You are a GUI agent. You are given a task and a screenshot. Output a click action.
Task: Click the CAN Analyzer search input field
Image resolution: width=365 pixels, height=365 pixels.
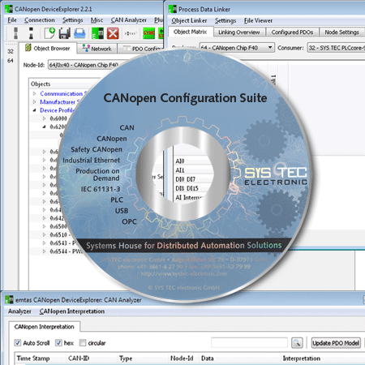coord(249,342)
